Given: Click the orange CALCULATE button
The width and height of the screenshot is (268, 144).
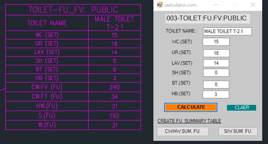Looking at the screenshot, I should 191,107.
